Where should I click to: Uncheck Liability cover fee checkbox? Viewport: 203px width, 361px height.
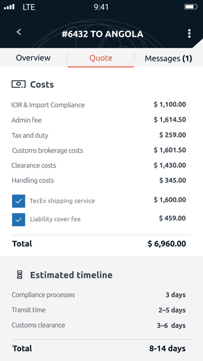pyautogui.click(x=18, y=219)
